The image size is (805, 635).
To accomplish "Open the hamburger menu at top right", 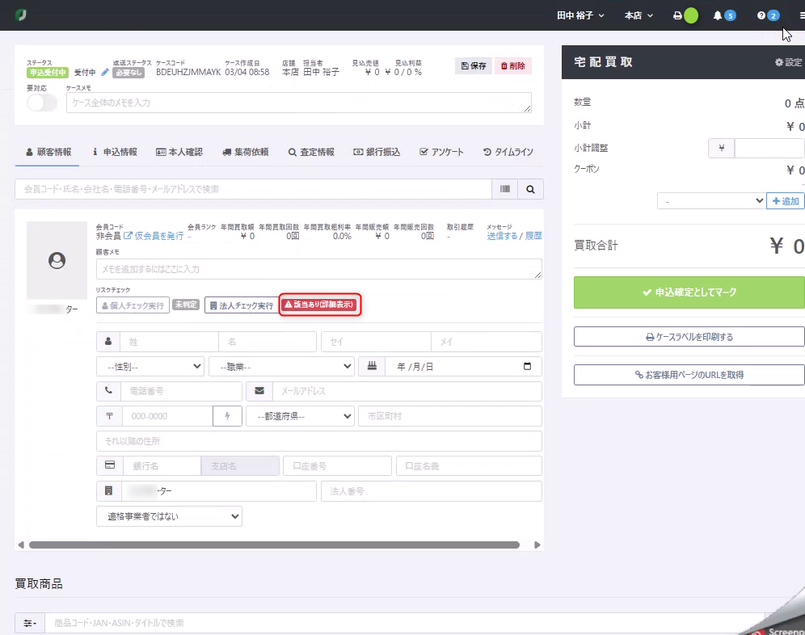I will coord(802,16).
